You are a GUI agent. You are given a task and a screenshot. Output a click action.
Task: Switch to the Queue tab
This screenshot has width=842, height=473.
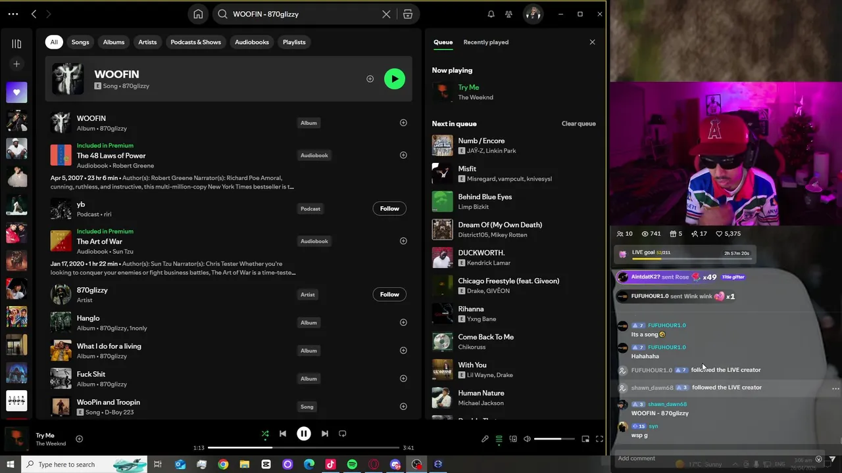pyautogui.click(x=443, y=42)
